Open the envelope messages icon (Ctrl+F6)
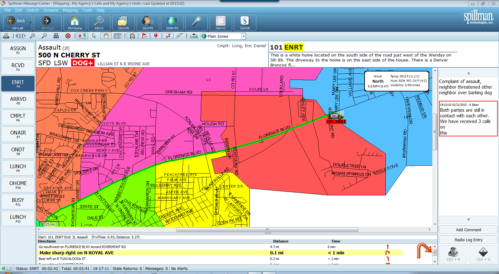The image size is (499, 274). coord(124,23)
